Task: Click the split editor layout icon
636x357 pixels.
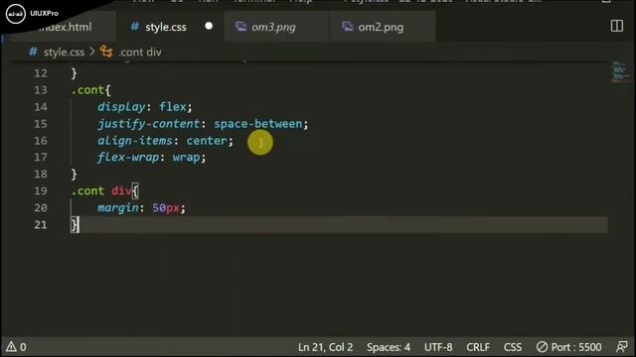Action: 616,26
